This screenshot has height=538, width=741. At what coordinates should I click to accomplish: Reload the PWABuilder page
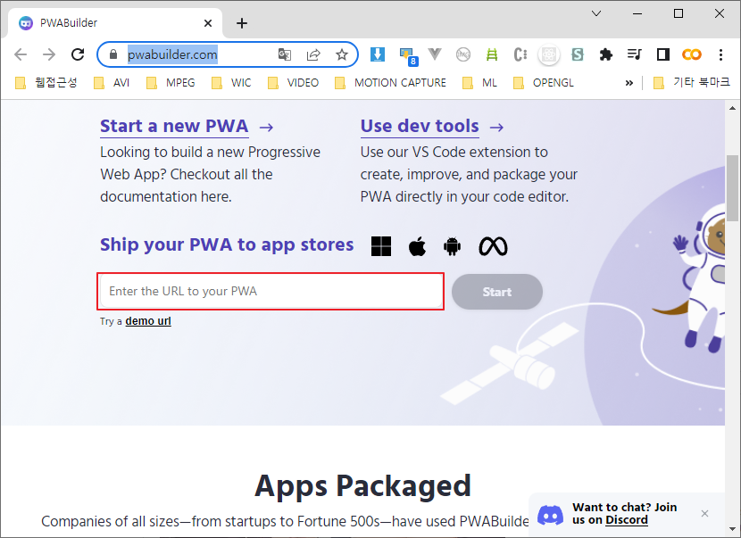pyautogui.click(x=78, y=54)
